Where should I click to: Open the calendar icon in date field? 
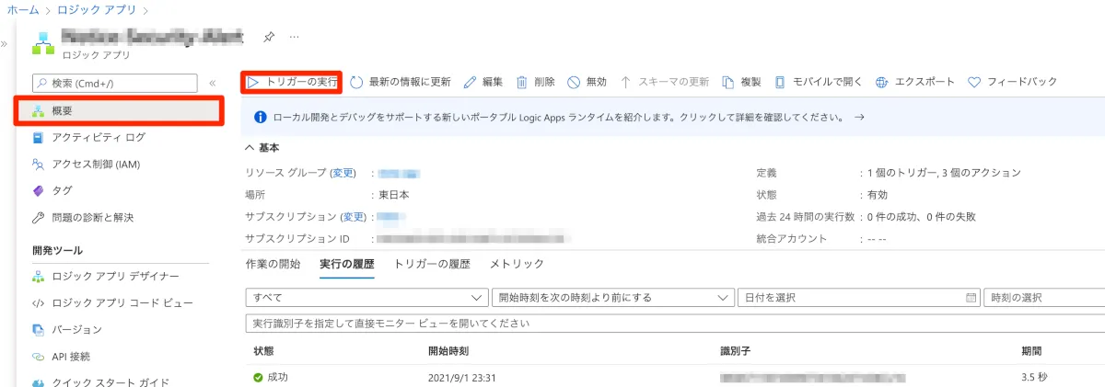coord(971,298)
